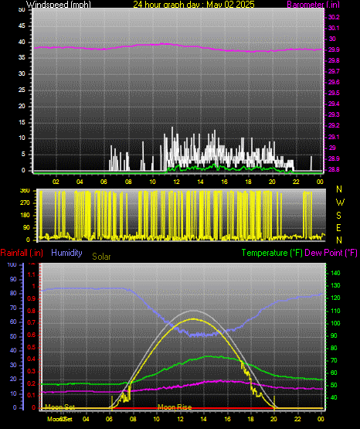Click the Rainfall (.in) legend label

22,253
